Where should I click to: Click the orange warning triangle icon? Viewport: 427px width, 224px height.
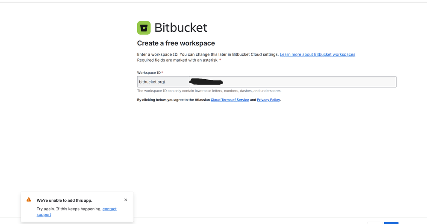[x=29, y=200]
